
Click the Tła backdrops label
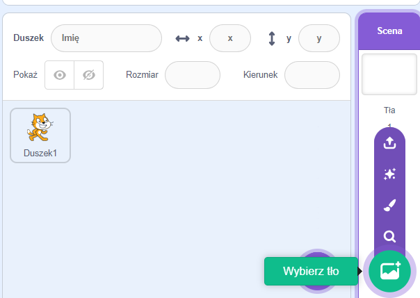(389, 110)
